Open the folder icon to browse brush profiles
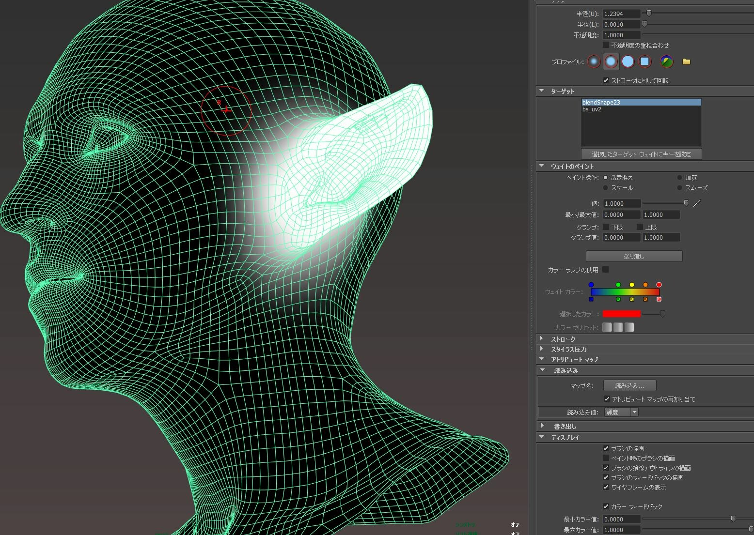 pos(686,61)
